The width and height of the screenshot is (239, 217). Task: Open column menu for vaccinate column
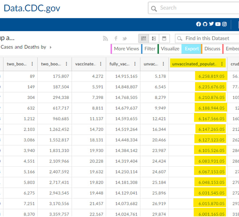click(100, 64)
